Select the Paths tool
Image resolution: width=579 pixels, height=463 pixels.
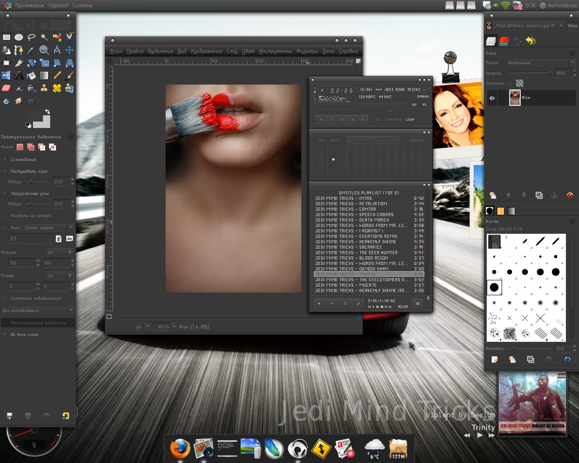click(19, 50)
